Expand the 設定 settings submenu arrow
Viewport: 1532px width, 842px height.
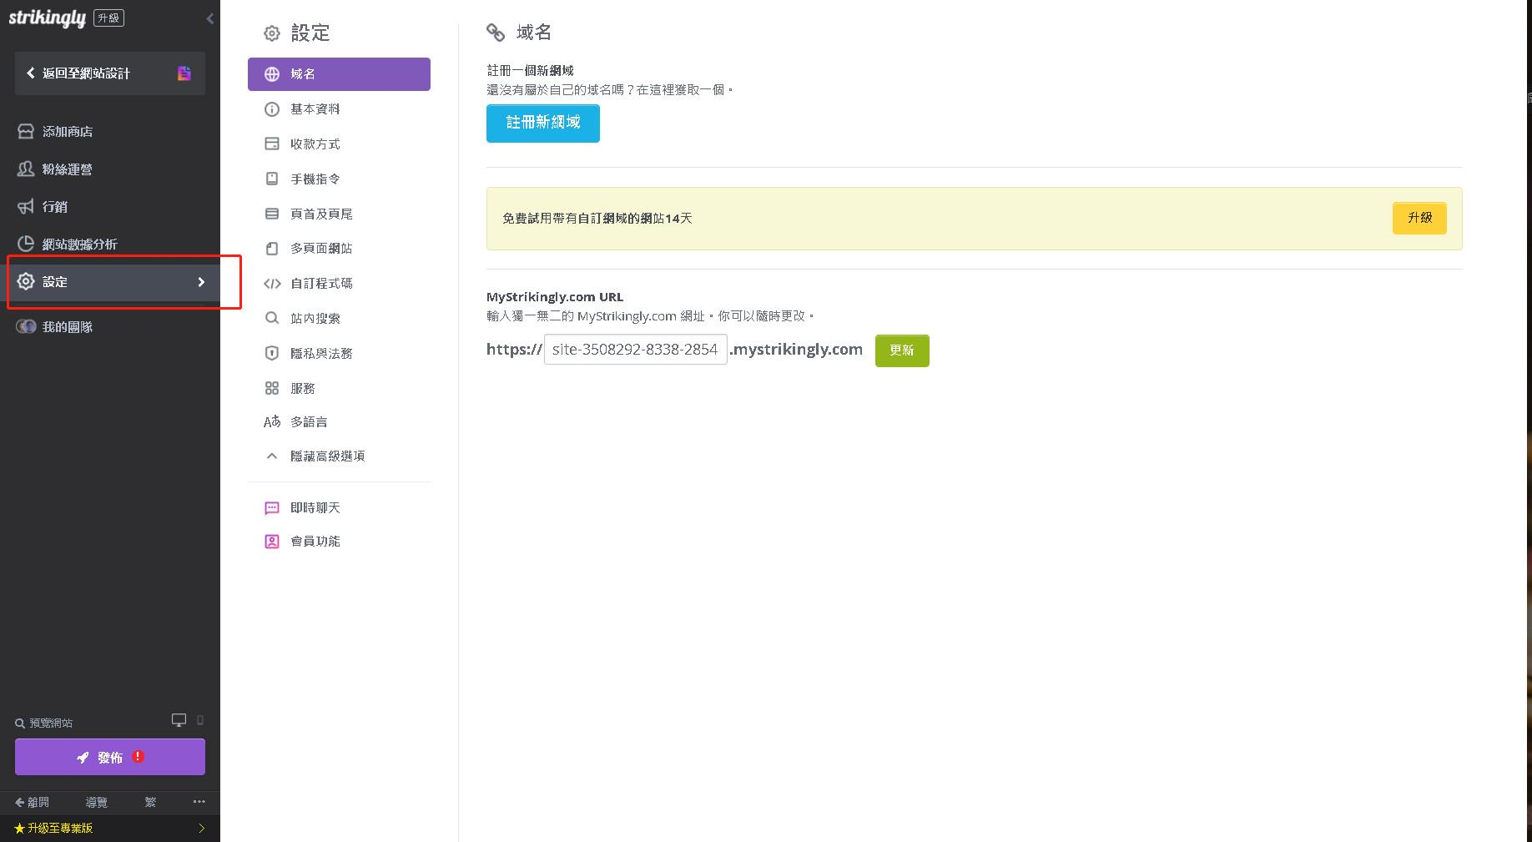pos(201,282)
